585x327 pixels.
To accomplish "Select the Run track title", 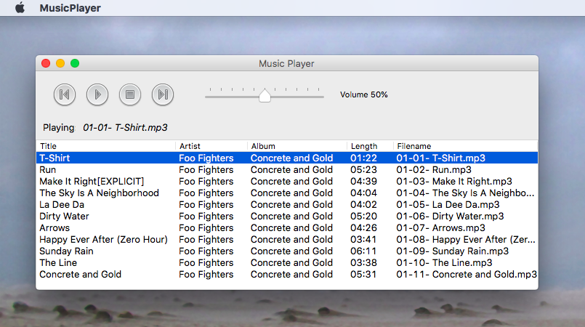I will 48,169.
